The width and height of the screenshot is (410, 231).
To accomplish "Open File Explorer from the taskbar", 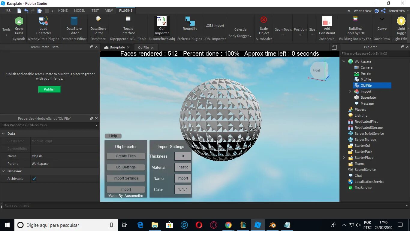I will pyautogui.click(x=155, y=225).
